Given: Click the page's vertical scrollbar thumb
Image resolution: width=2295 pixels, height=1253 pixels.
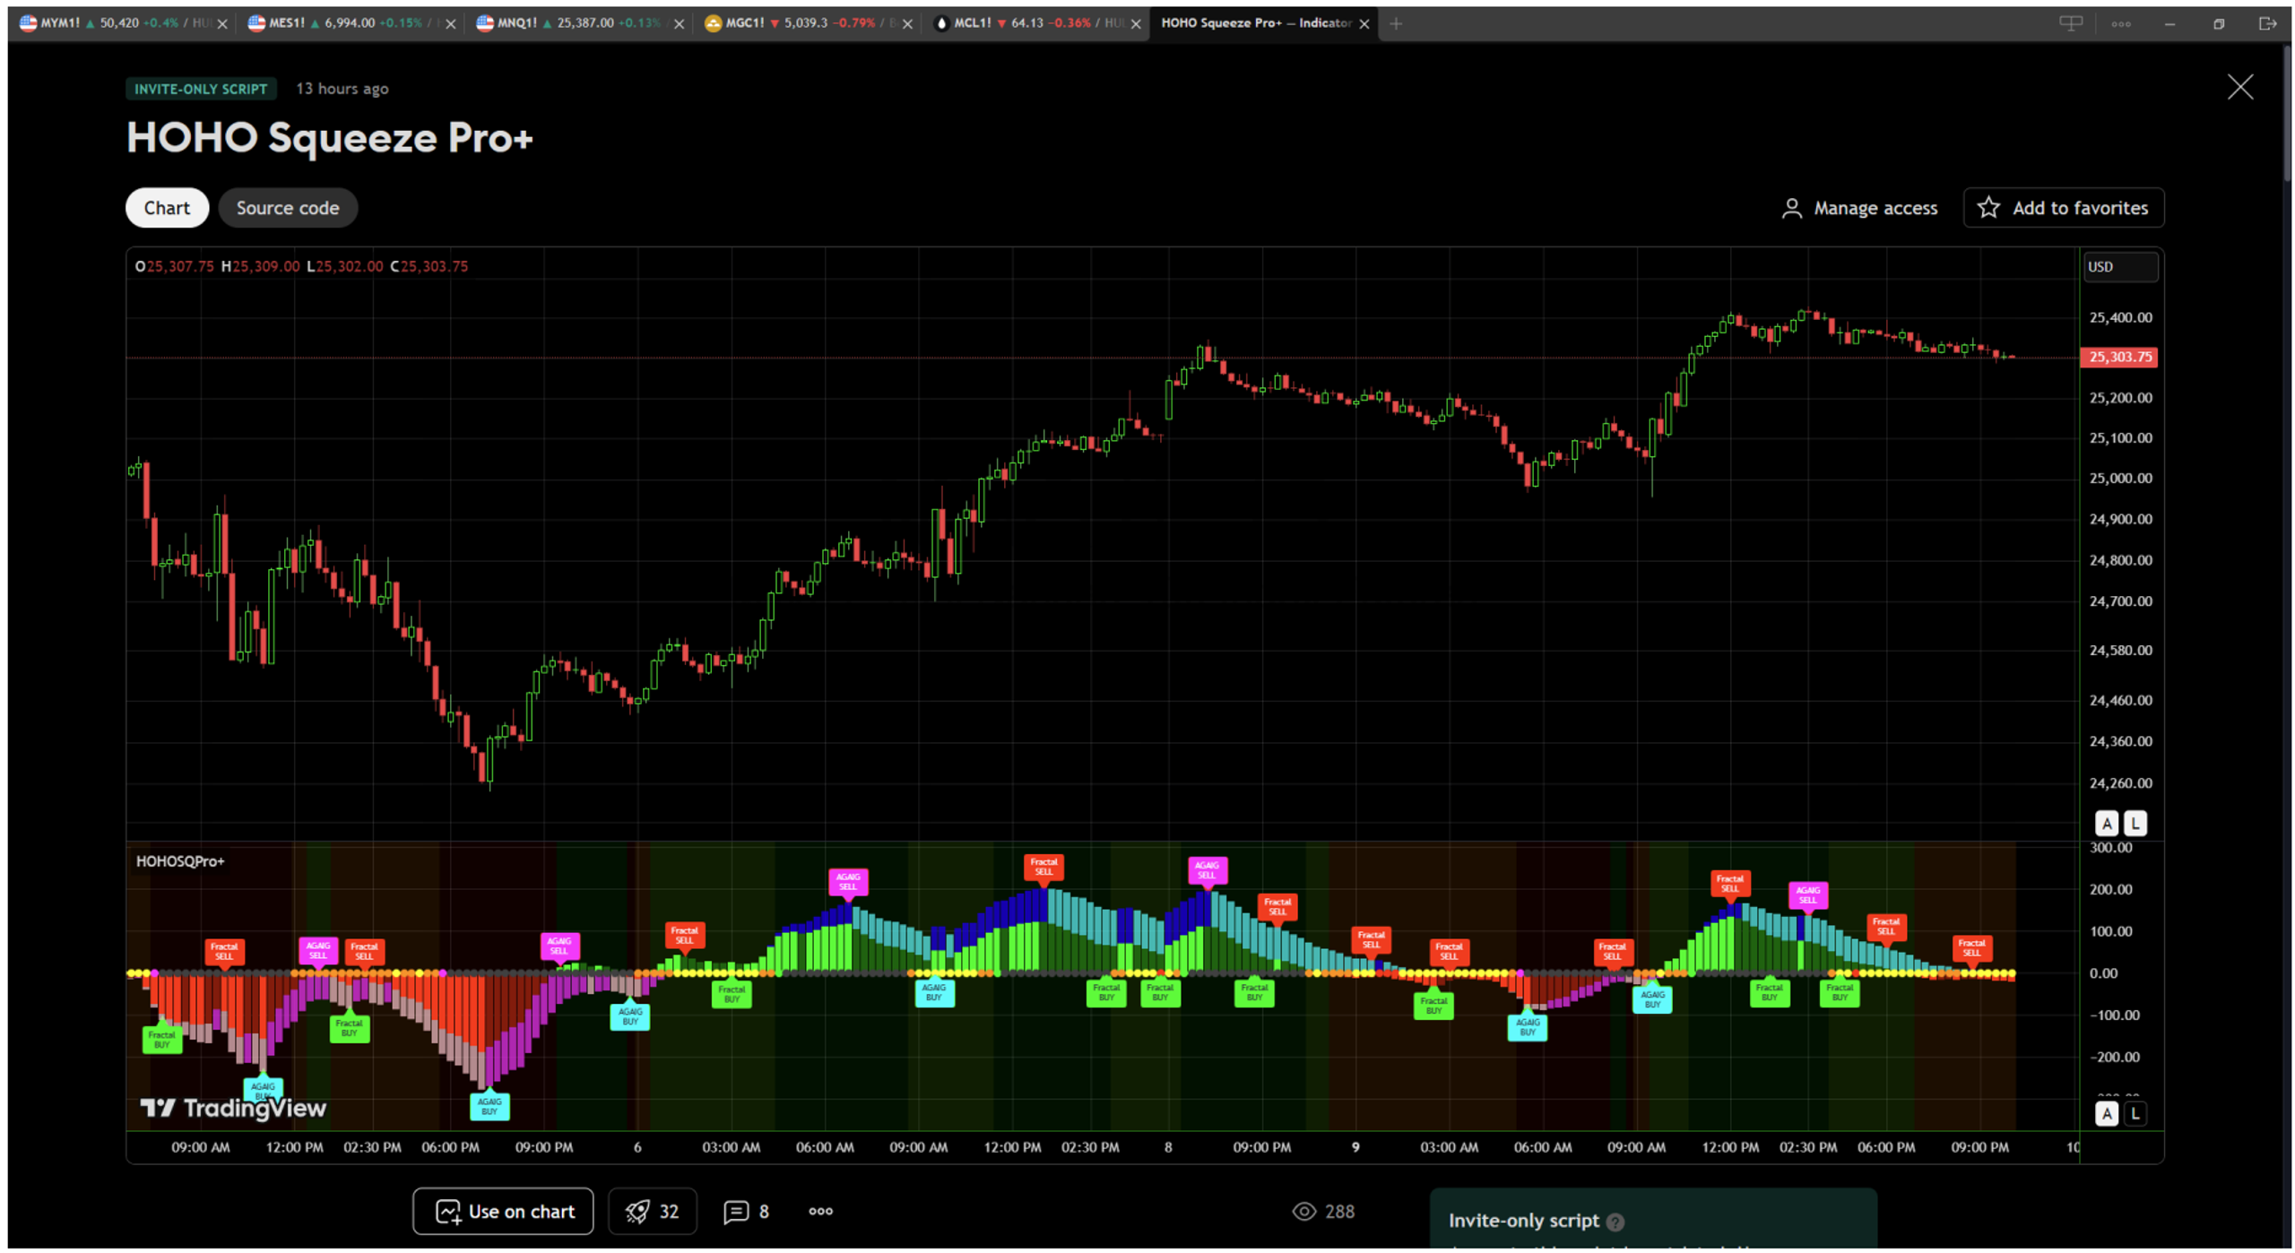Looking at the screenshot, I should coord(2287,112).
